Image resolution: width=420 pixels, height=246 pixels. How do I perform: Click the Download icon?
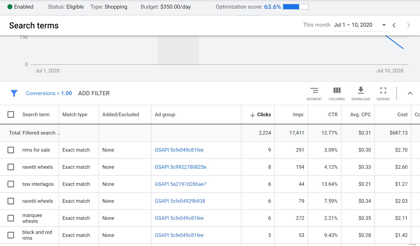point(361,90)
